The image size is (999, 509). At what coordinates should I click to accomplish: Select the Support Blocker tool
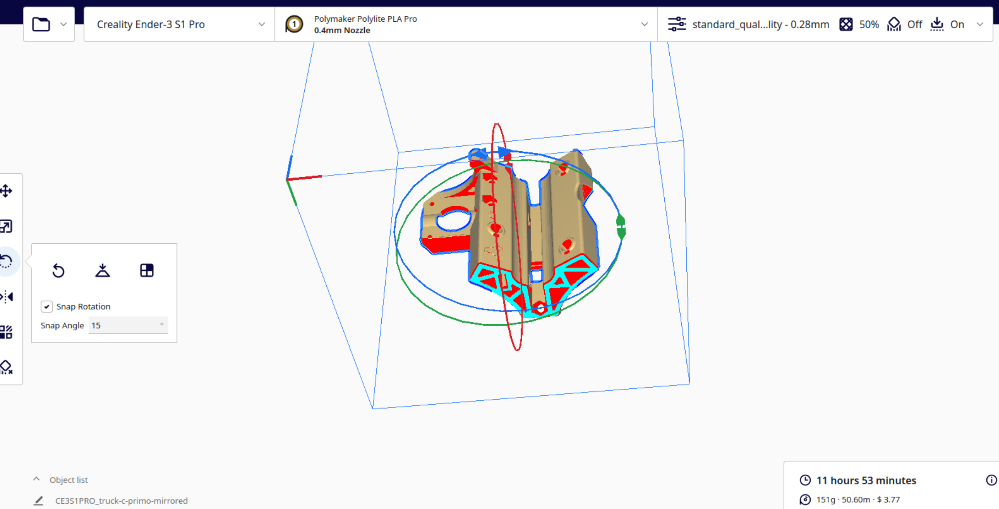pos(6,367)
